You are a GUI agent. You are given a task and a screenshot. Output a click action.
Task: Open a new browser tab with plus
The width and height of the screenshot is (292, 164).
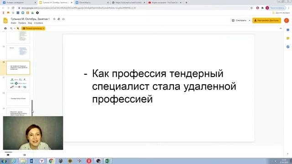click(186, 3)
